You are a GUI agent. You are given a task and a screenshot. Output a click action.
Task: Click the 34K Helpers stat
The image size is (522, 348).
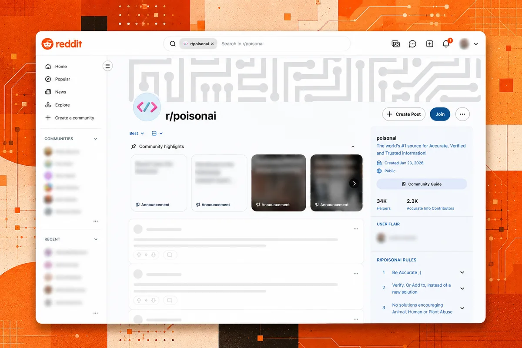pos(384,204)
